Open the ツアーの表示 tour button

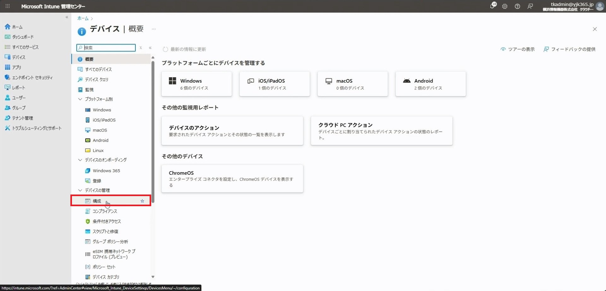518,49
